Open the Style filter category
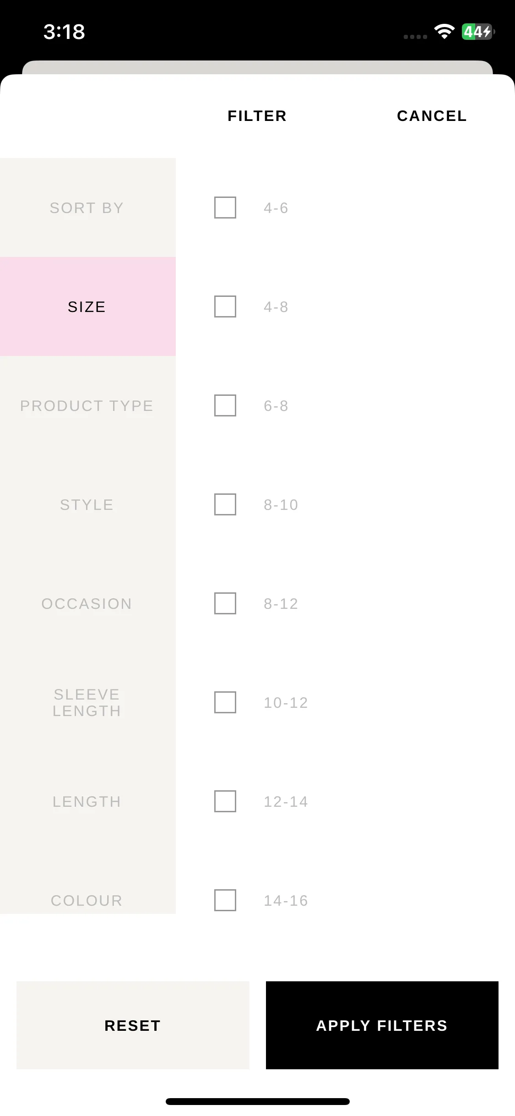Viewport: 515px width, 1116px height. [x=88, y=504]
